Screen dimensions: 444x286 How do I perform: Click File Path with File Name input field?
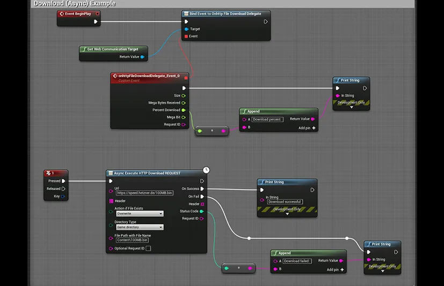point(132,240)
